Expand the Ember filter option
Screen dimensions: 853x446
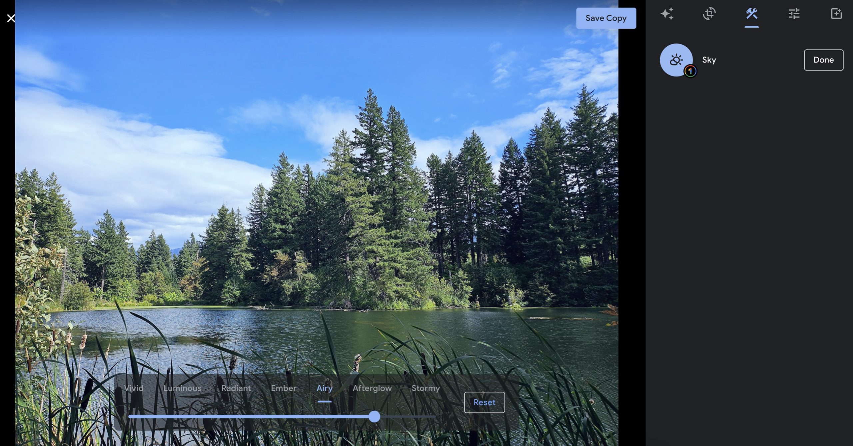pyautogui.click(x=284, y=388)
